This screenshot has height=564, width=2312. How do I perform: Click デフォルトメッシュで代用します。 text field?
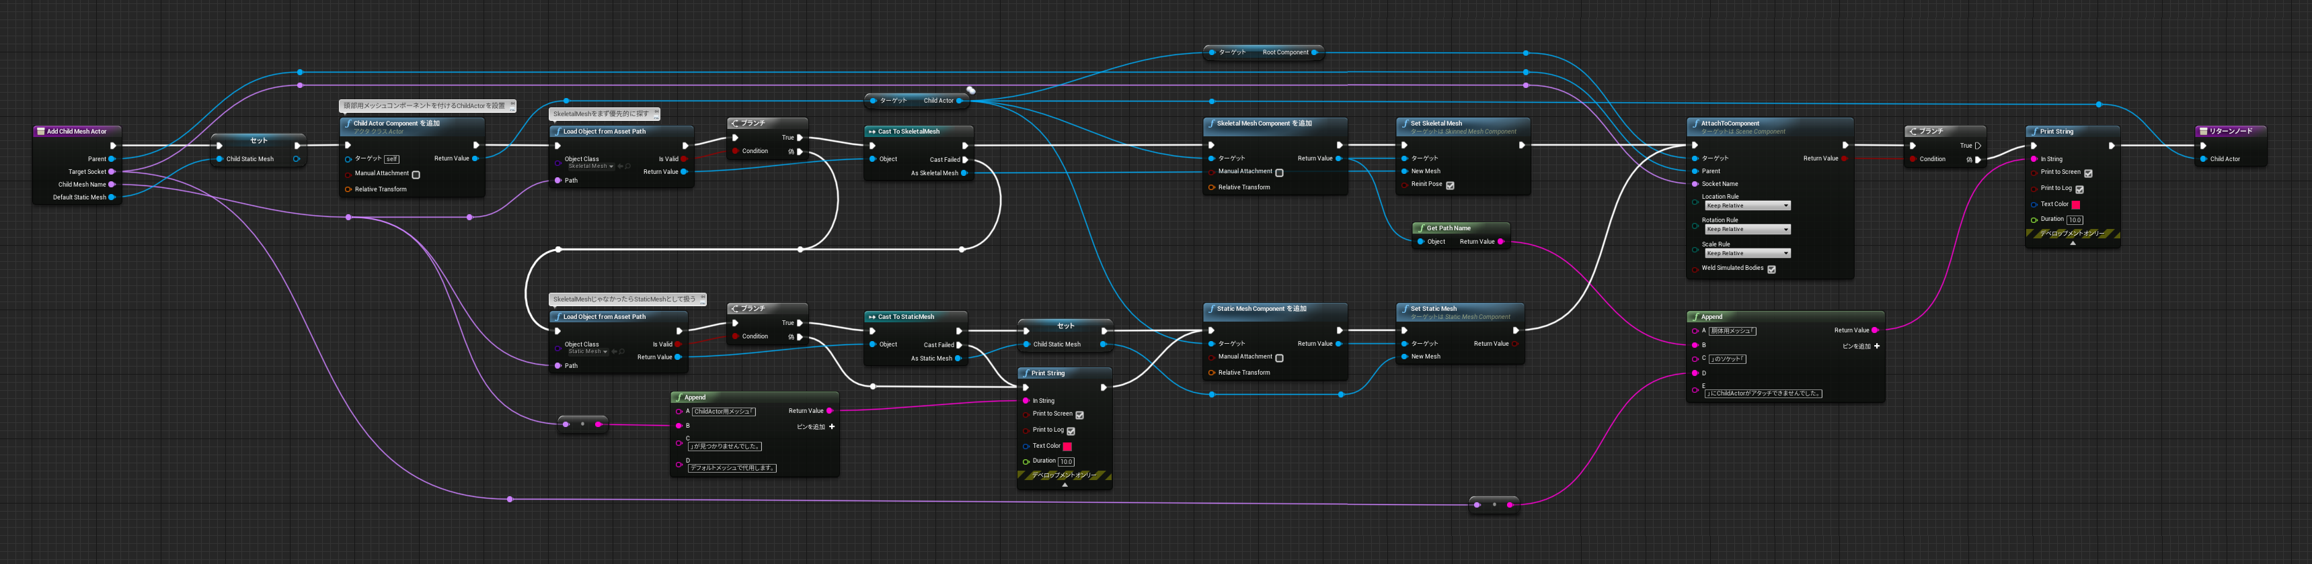point(732,467)
